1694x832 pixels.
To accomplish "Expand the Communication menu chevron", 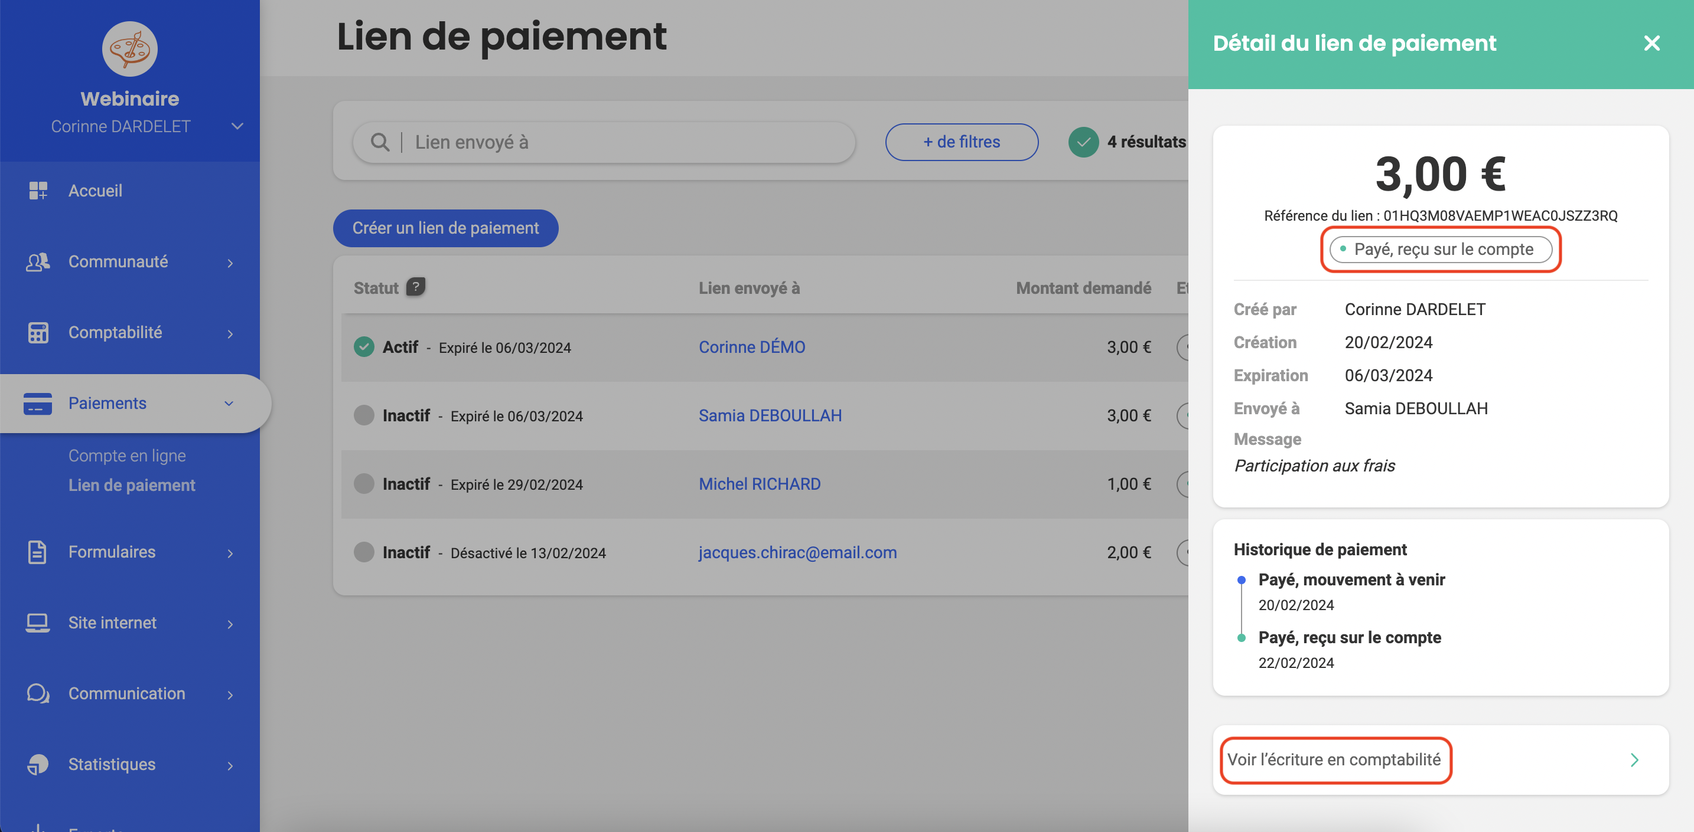I will (230, 695).
